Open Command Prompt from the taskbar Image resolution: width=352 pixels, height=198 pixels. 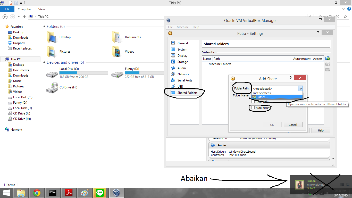(53, 193)
